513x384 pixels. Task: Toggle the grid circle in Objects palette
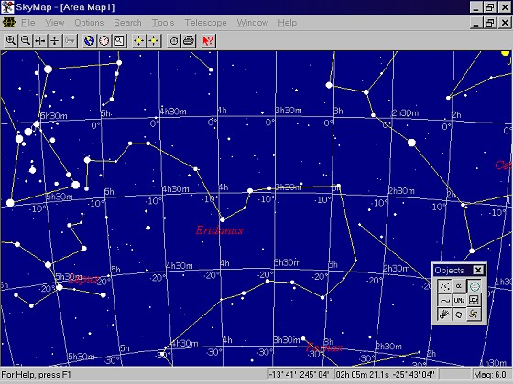coord(475,286)
